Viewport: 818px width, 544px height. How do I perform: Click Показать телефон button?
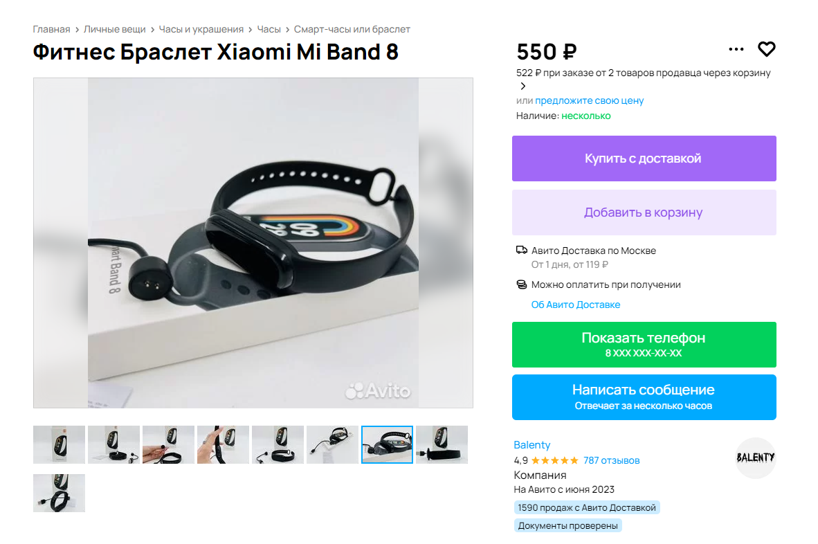(x=644, y=345)
